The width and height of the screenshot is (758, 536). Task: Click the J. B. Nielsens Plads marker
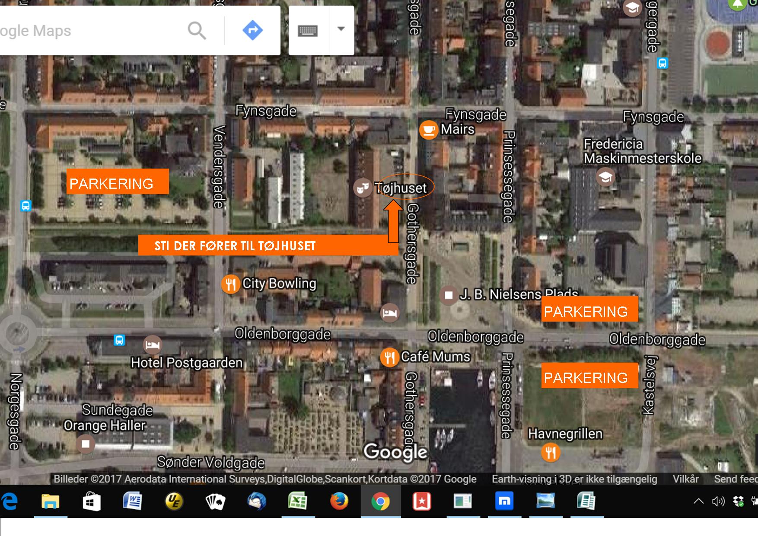[449, 295]
